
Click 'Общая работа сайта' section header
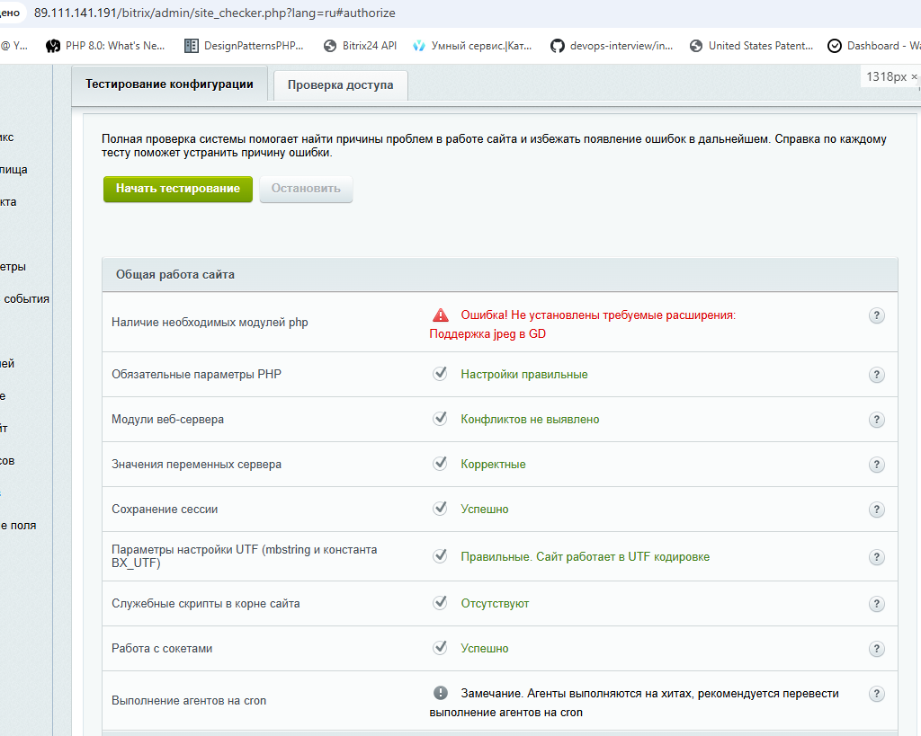(500, 275)
